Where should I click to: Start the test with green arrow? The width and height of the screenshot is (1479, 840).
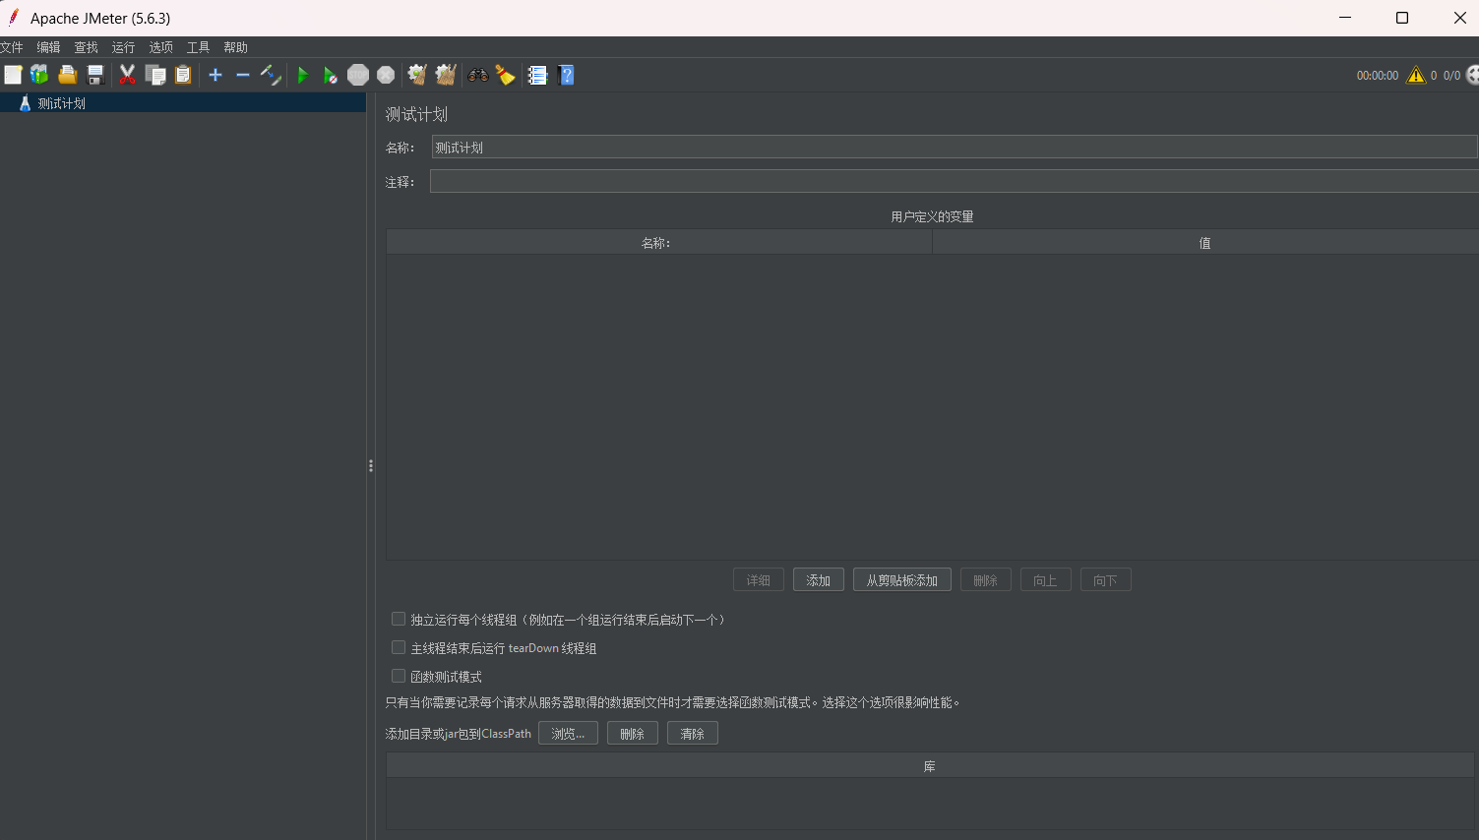click(x=303, y=75)
